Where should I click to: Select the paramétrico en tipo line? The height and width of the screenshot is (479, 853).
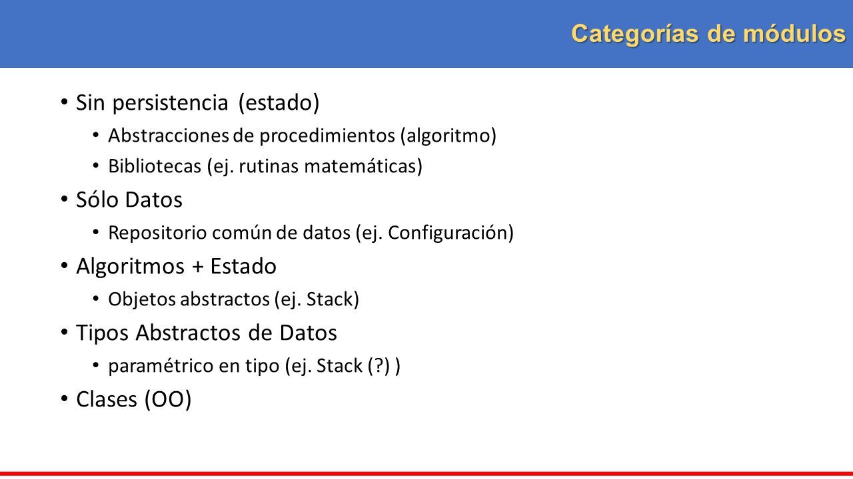tap(254, 367)
